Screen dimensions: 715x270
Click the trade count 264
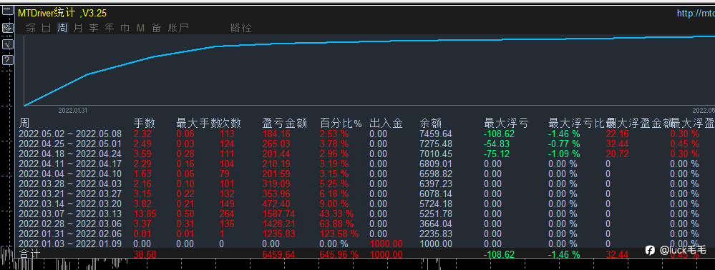[227, 214]
